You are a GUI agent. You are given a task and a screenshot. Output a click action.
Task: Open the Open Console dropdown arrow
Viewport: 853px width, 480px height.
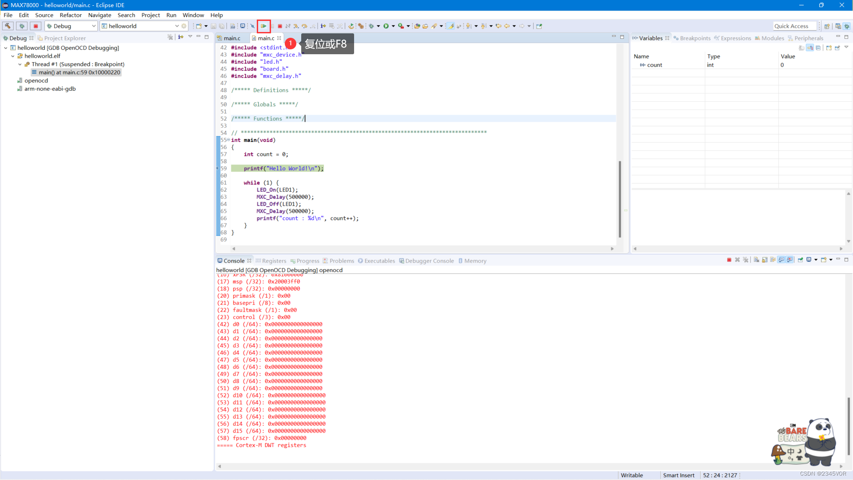point(831,260)
